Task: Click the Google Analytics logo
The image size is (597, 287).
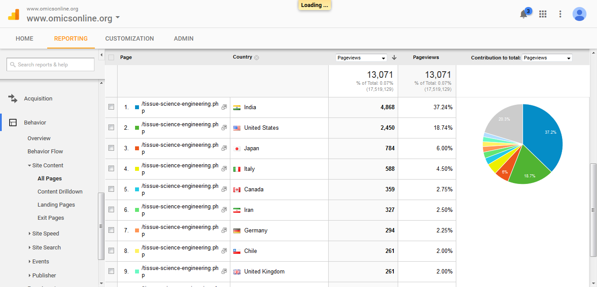Action: pos(14,14)
